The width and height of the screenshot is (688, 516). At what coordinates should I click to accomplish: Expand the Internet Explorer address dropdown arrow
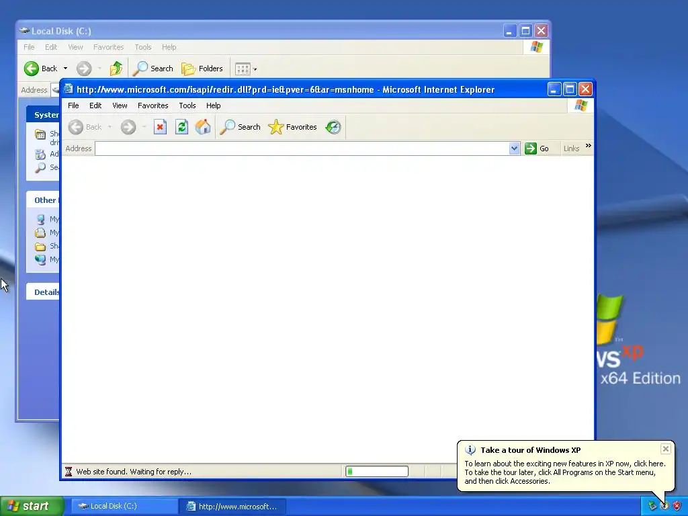514,148
